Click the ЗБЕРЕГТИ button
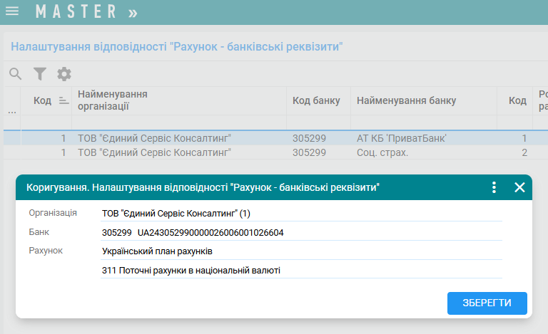The image size is (548, 334). 487,303
